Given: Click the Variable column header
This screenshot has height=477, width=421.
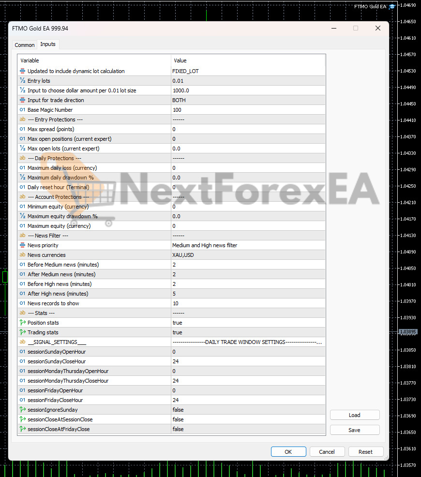Looking at the screenshot, I should pyautogui.click(x=94, y=60).
